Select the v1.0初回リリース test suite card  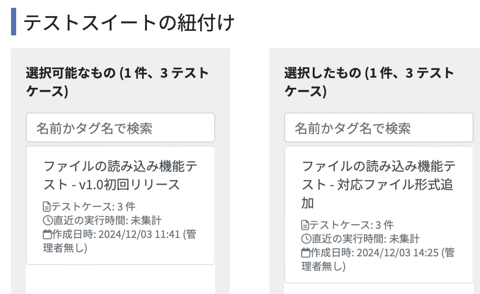click(x=120, y=205)
